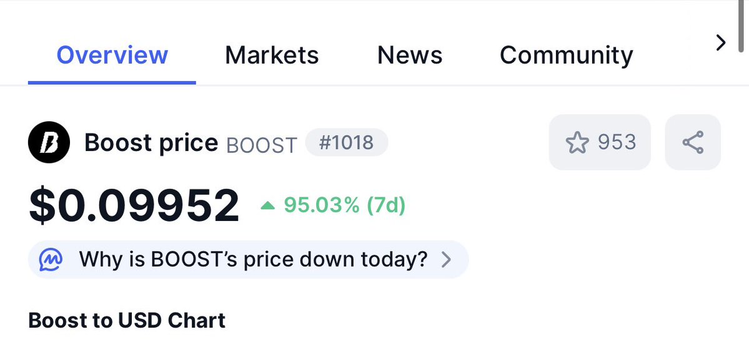
Task: Click the green up-triangle price change indicator
Action: [x=268, y=205]
